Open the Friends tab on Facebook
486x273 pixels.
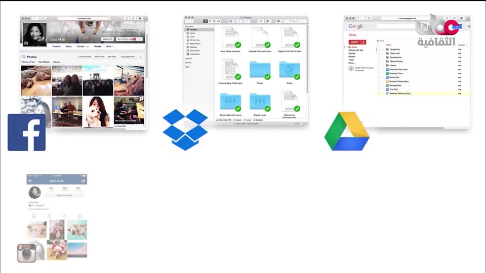click(83, 47)
